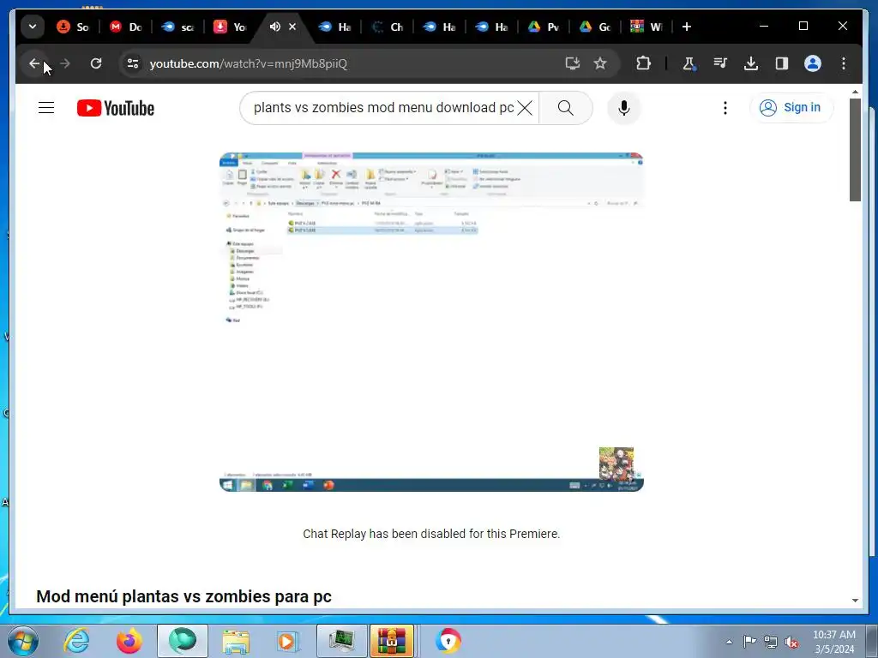Open site information icon in address bar

pos(133,63)
